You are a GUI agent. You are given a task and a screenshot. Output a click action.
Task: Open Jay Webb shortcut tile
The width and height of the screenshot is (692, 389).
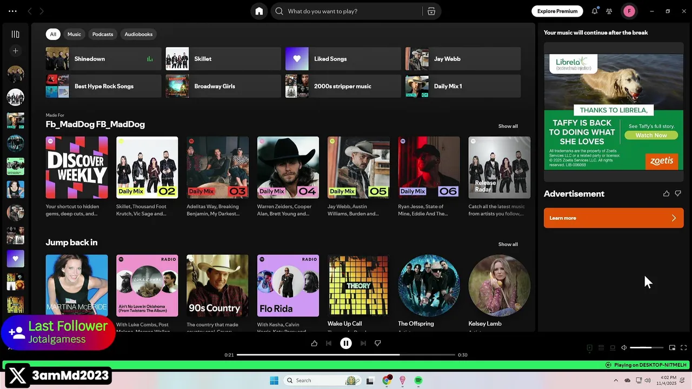click(463, 59)
